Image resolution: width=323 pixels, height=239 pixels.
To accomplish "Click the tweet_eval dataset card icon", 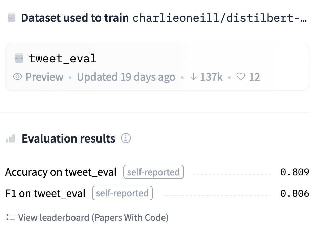I will 19,58.
